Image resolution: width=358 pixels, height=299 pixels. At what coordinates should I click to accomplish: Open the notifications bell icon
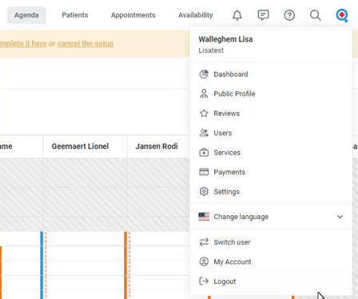click(x=237, y=15)
